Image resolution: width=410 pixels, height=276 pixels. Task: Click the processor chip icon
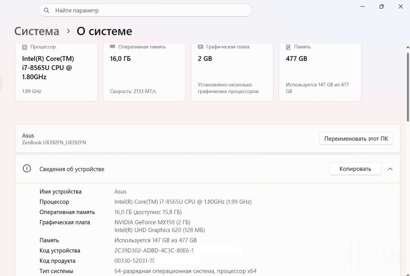click(x=25, y=47)
